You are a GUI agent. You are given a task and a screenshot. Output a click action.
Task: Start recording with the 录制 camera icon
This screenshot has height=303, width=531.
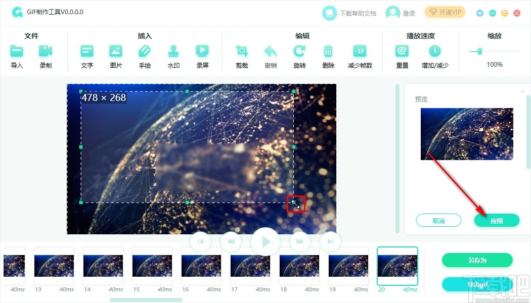(46, 51)
